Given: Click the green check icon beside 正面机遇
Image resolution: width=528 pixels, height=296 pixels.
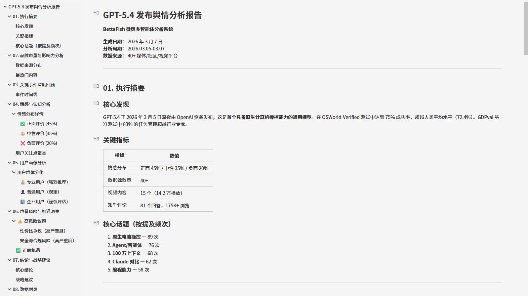Looking at the screenshot, I should 18,250.
